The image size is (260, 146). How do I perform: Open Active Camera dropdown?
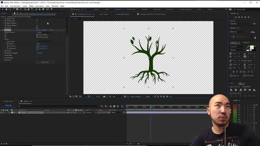136,97
